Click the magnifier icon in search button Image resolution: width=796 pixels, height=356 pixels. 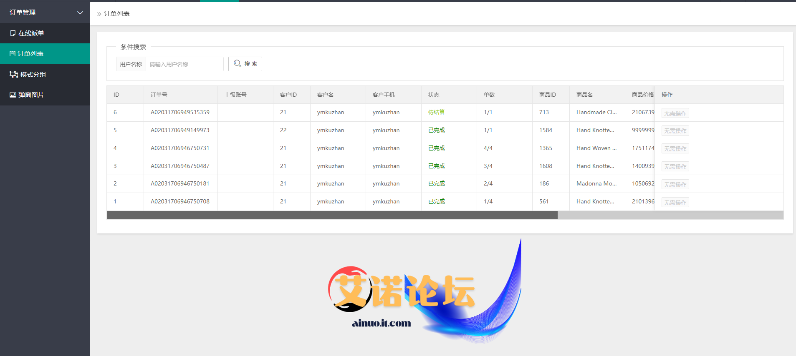238,63
